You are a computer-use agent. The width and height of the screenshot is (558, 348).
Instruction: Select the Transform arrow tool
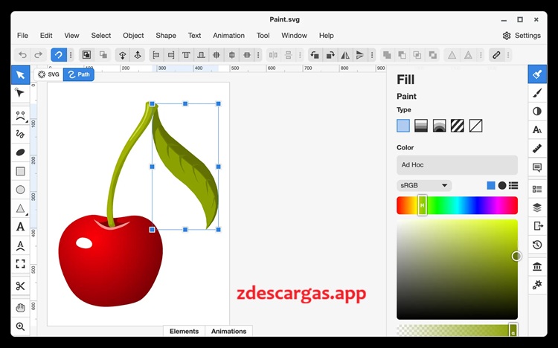click(20, 74)
